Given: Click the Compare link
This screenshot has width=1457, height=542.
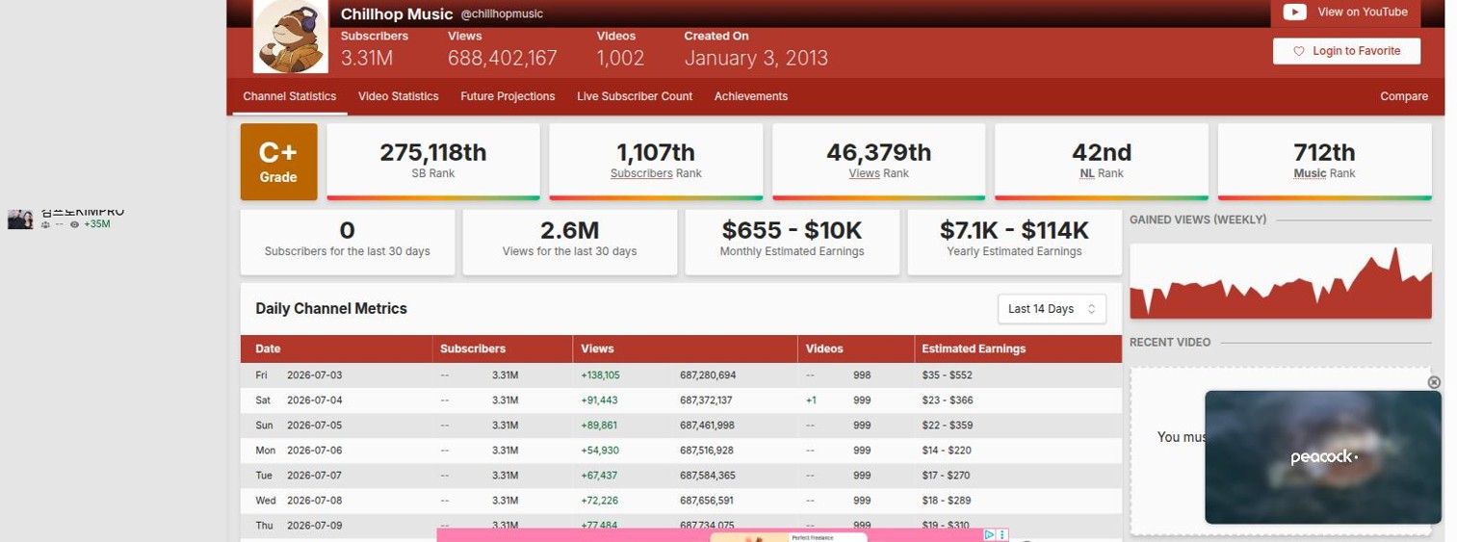Looking at the screenshot, I should click(x=1404, y=96).
